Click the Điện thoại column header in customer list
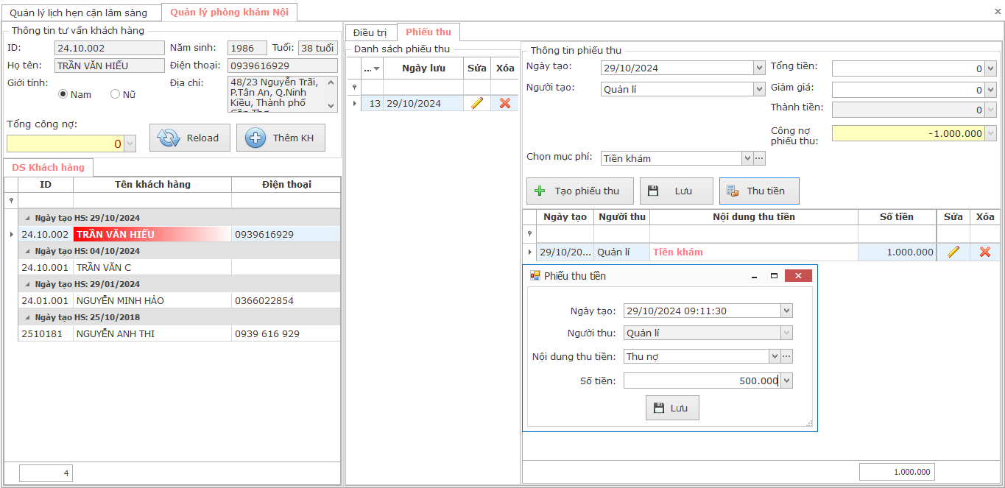 pyautogui.click(x=286, y=184)
